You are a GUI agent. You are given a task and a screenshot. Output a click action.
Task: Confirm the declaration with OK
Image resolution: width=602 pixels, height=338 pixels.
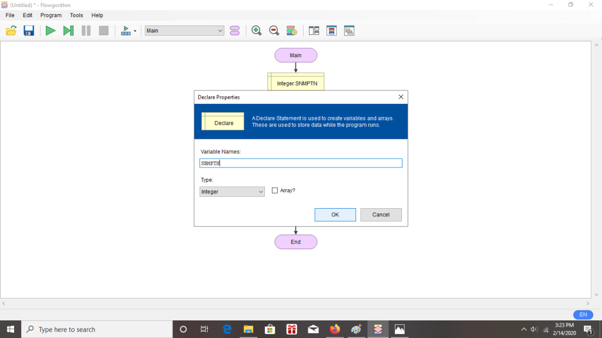335,215
